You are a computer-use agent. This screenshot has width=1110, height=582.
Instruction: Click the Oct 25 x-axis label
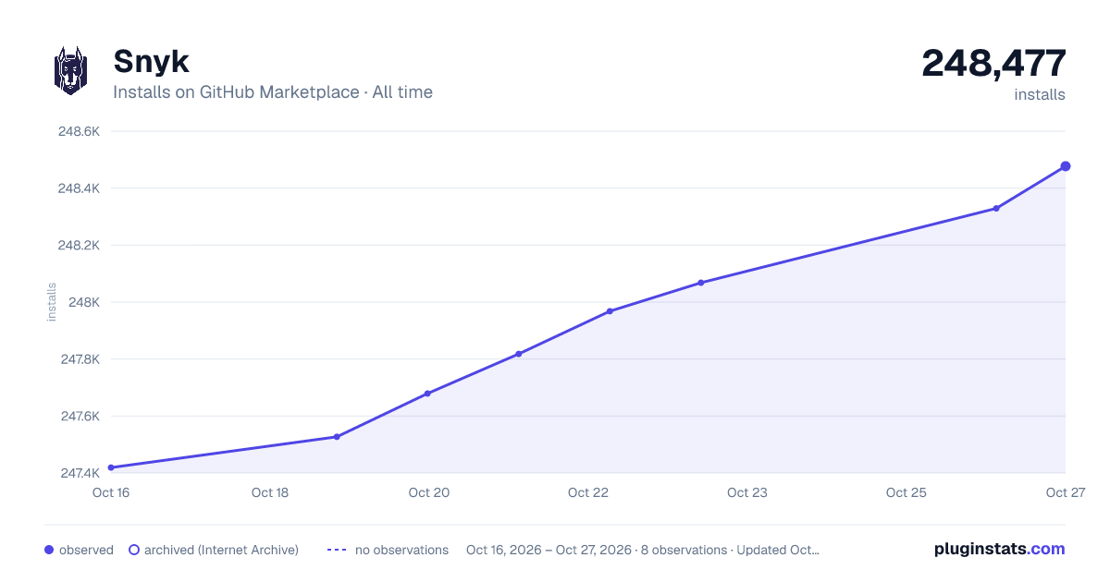point(906,492)
